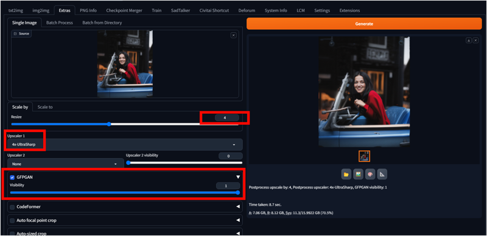The height and width of the screenshot is (236, 487).
Task: Open the PNG Info tab
Action: (88, 10)
